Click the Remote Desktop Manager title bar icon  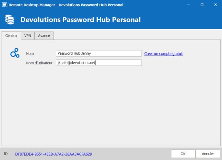tap(5, 5)
